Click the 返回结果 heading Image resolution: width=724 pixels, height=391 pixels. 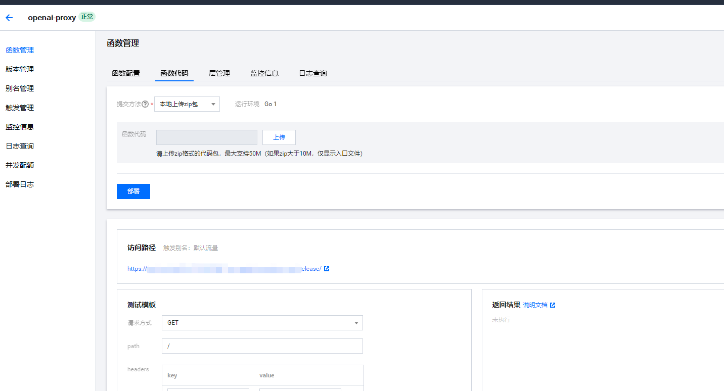point(506,305)
